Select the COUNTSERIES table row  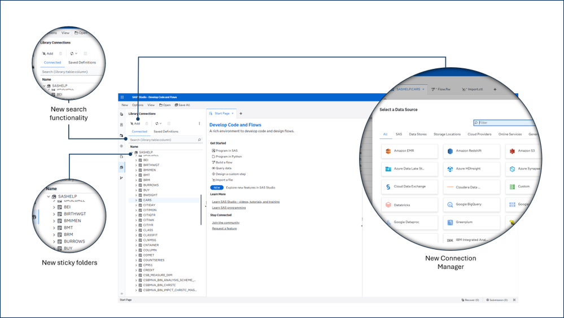click(165, 260)
